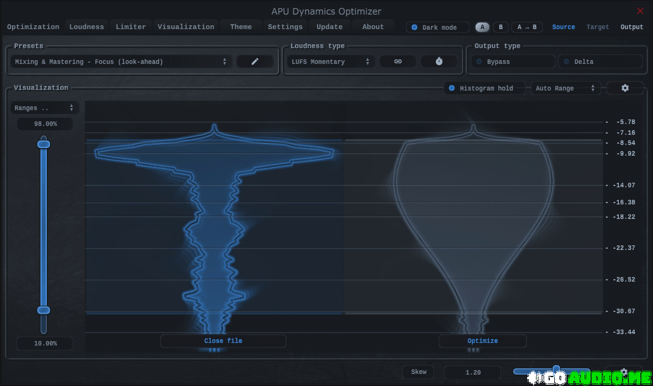Click the 10.00% range value field
The image size is (653, 386).
pyautogui.click(x=45, y=344)
